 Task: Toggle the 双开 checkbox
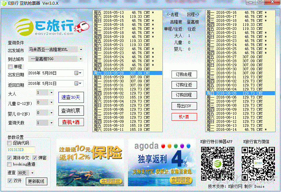point(10,181)
